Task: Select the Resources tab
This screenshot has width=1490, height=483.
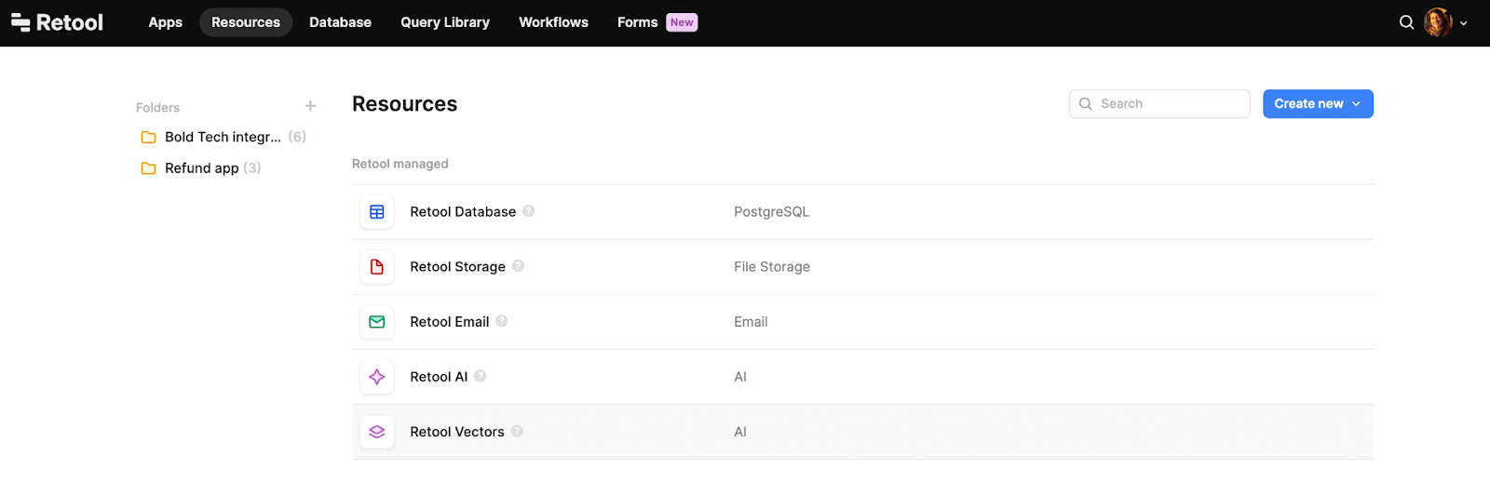Action: [246, 22]
